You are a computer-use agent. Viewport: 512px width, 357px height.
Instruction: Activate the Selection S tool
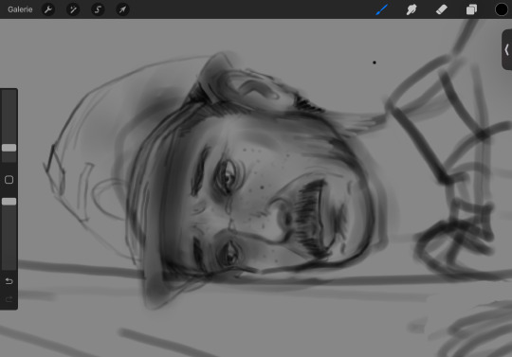point(98,9)
